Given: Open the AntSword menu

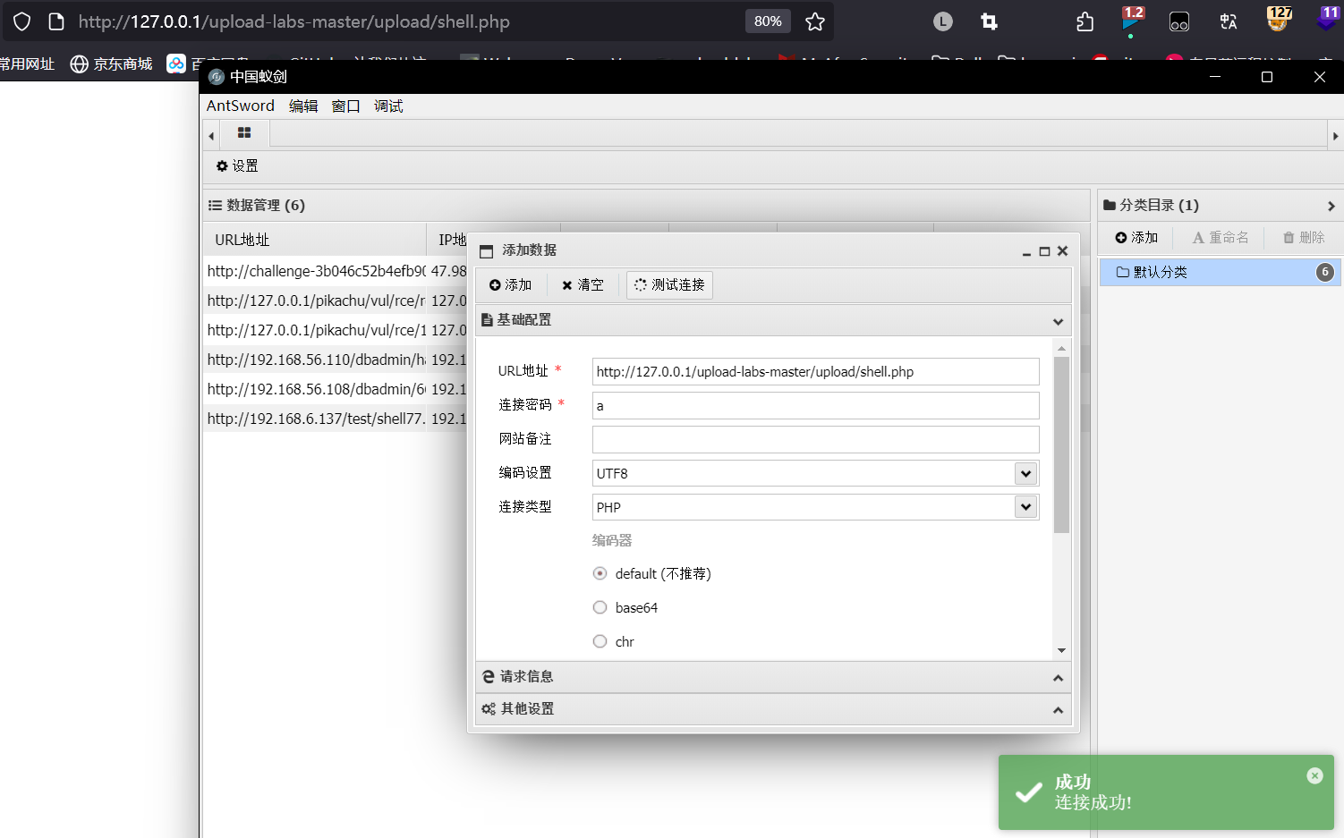Looking at the screenshot, I should 241,106.
